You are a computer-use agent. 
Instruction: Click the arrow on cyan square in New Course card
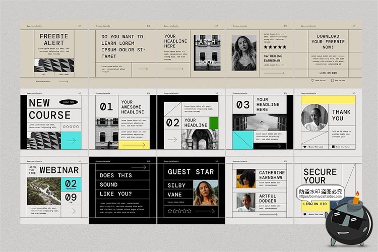coord(72,140)
